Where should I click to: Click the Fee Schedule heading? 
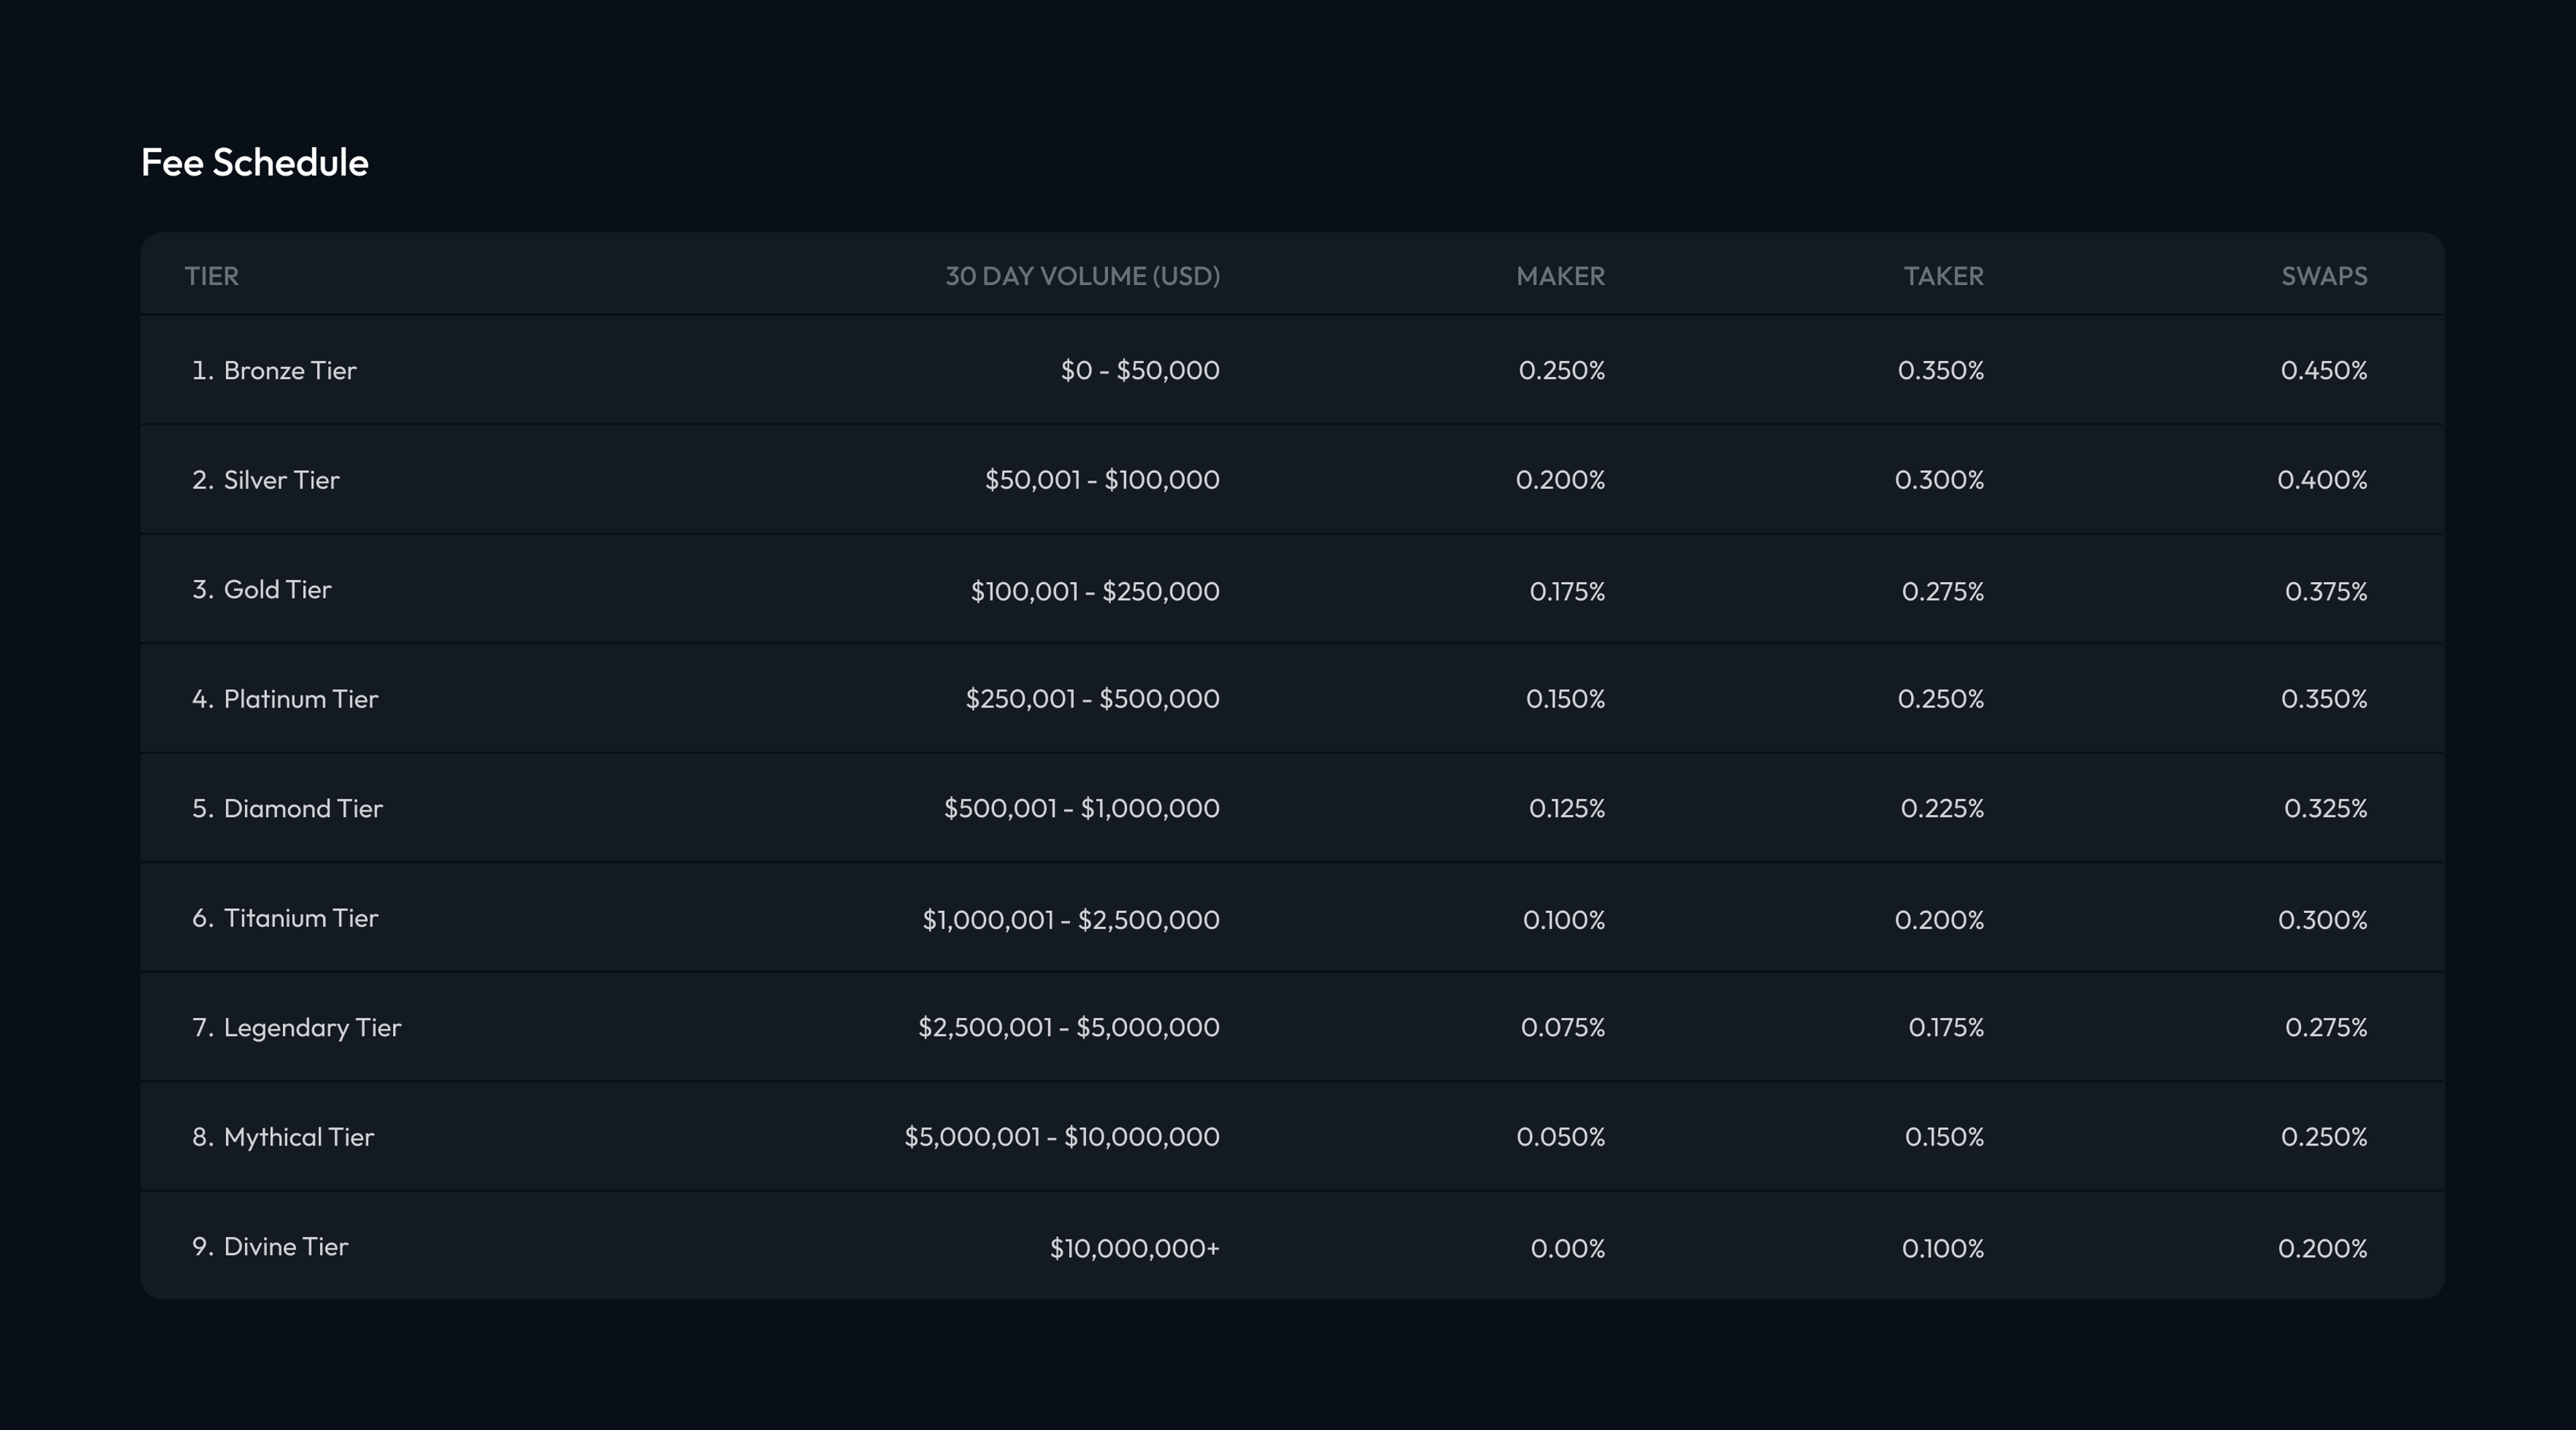tap(254, 162)
